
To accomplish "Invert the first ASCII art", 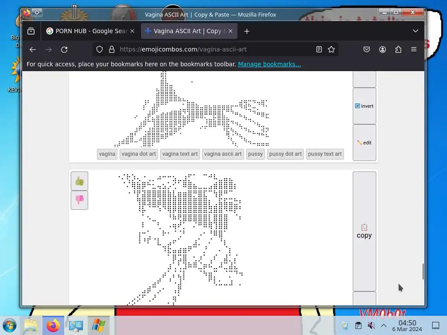I will 364,106.
